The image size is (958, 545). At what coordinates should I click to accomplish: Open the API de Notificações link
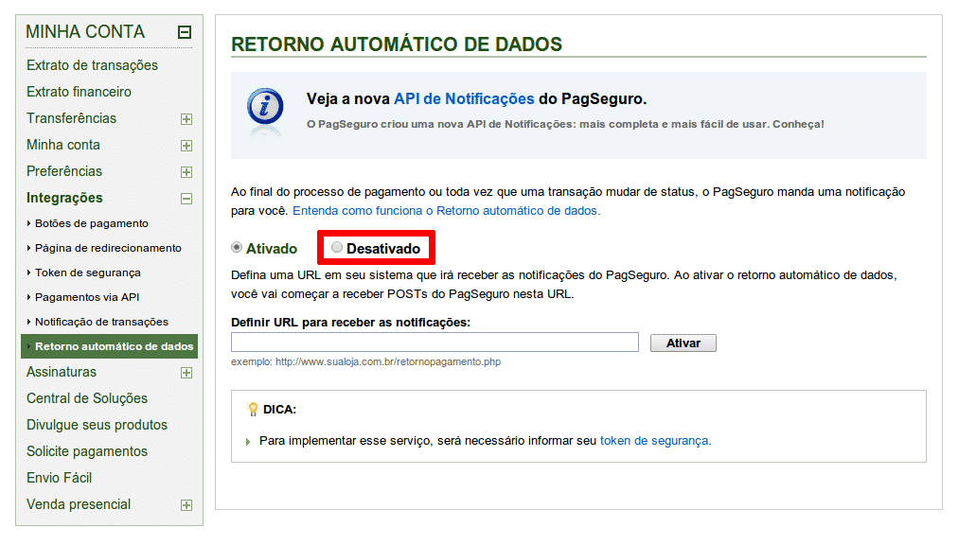[x=464, y=99]
